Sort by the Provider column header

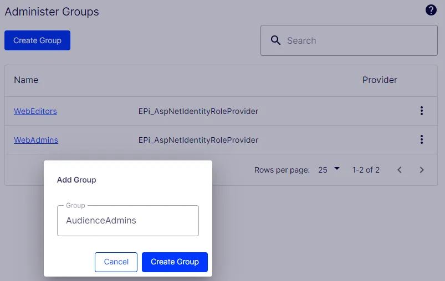click(380, 80)
